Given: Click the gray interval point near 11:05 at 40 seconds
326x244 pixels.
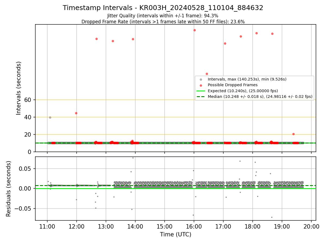Looking at the screenshot, I should [x=50, y=117].
